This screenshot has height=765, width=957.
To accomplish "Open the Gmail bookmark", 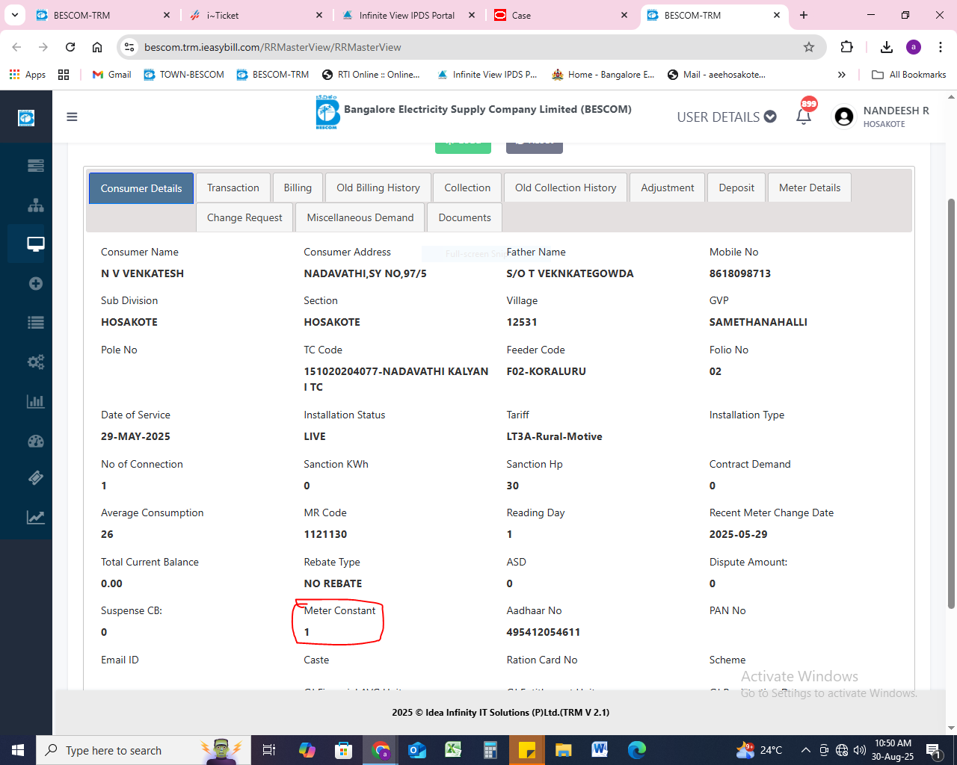I will point(111,75).
